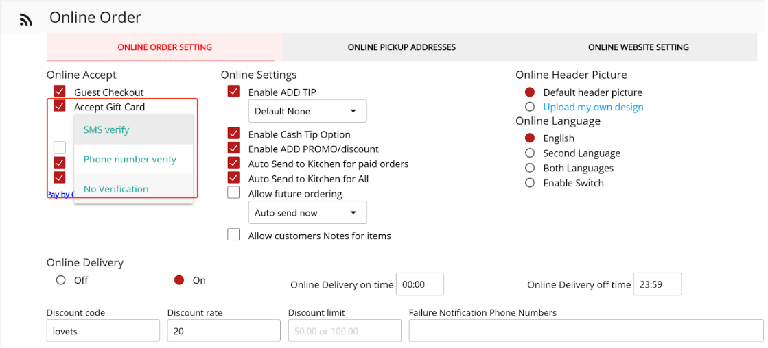Toggle Auto Send to Kitchen for paid orders
This screenshot has height=348, width=768.
[233, 163]
